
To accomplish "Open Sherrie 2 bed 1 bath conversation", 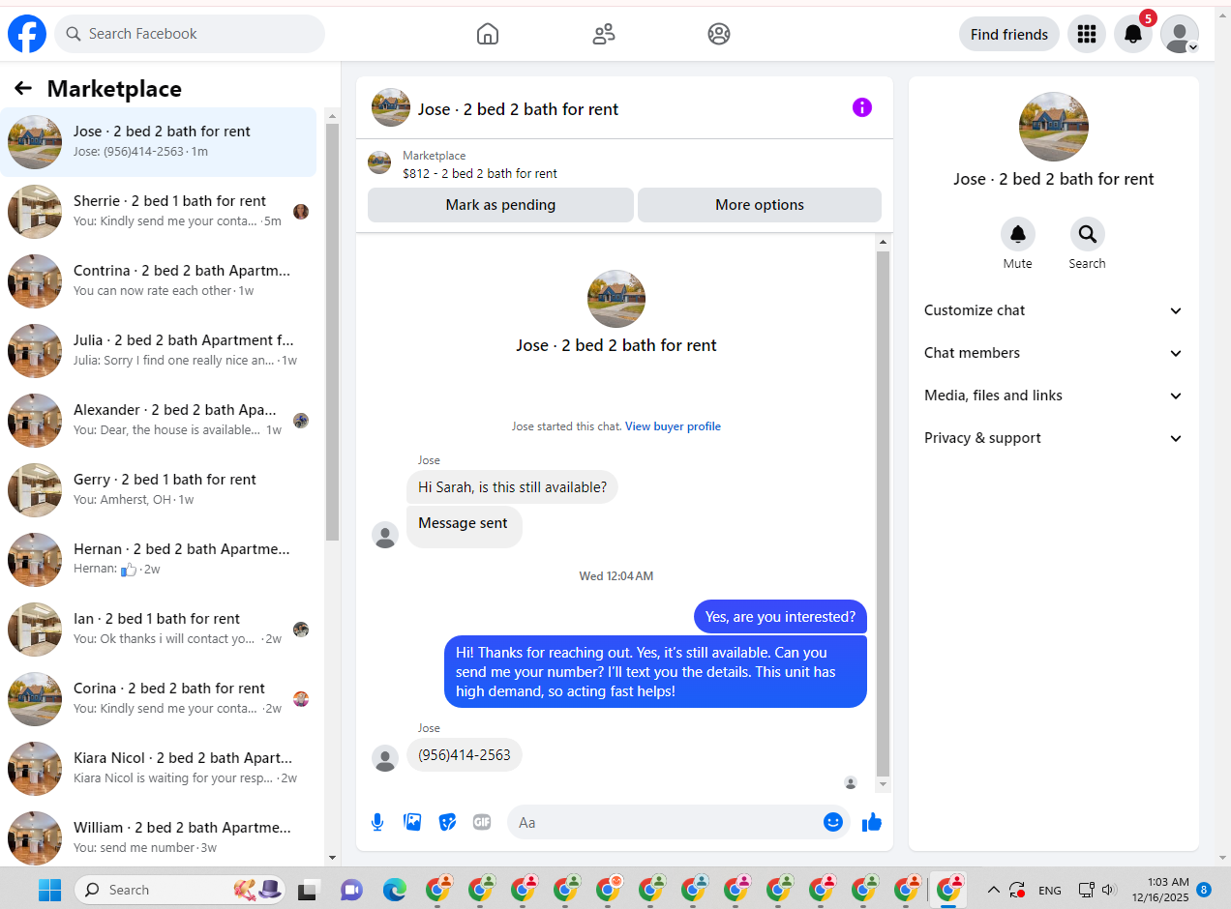I will (x=158, y=212).
